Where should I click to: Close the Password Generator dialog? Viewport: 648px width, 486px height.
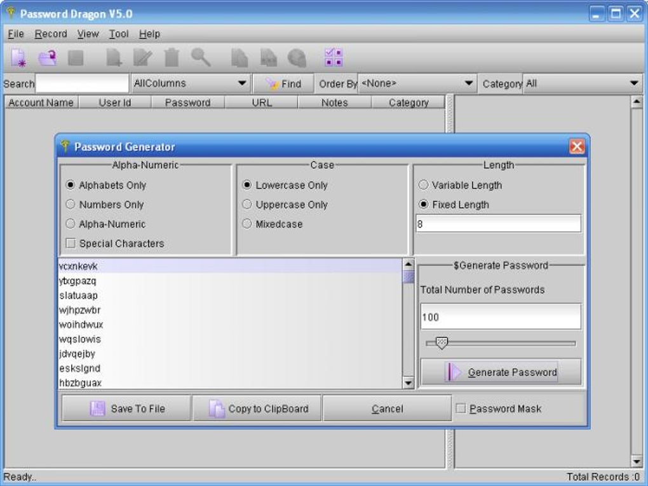point(577,146)
